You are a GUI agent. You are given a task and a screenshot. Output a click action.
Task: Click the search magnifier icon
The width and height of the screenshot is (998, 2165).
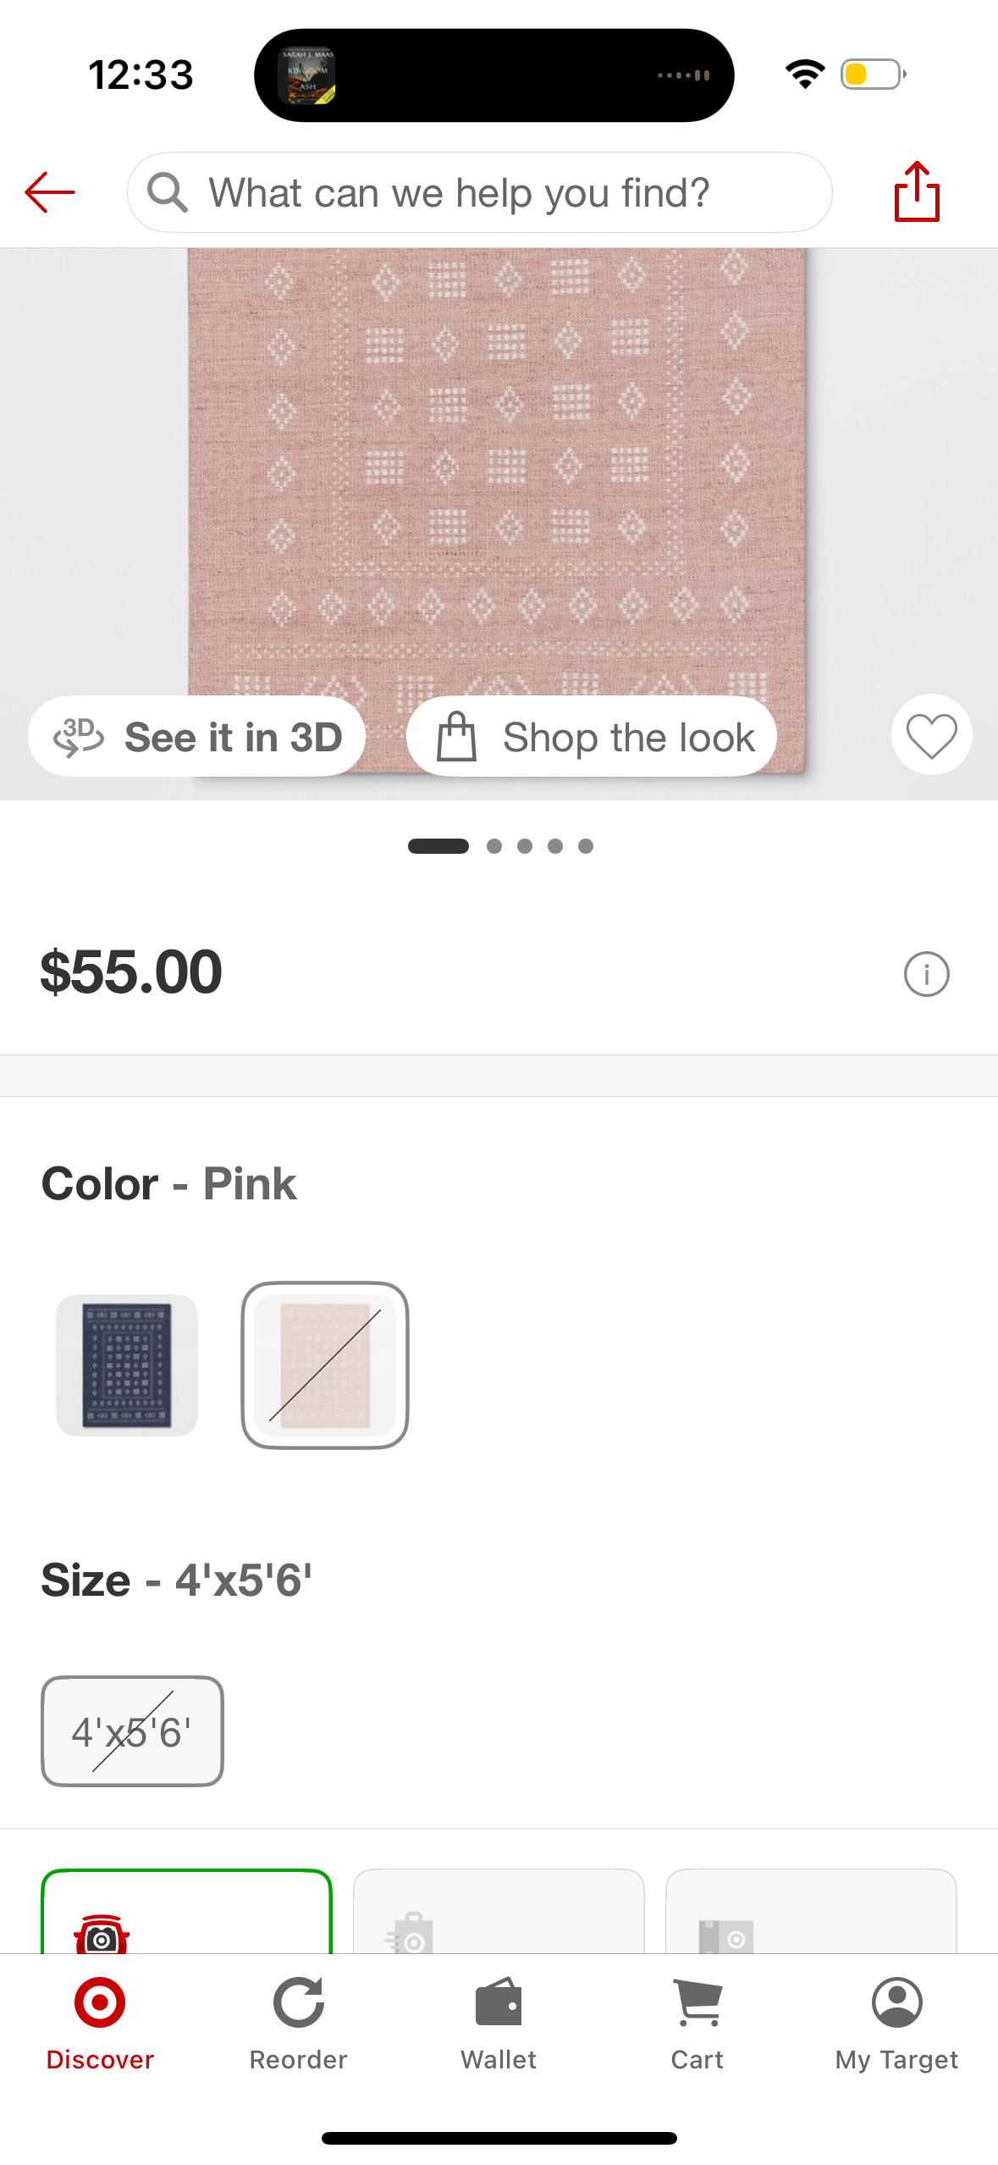[x=167, y=192]
